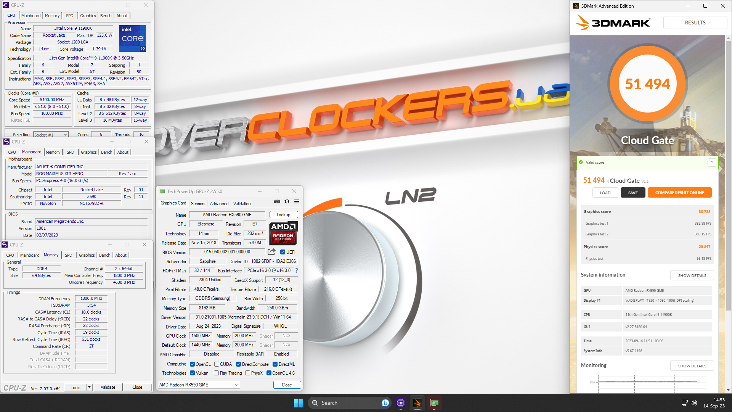Toggle the PhysX checkbox
This screenshot has height=412, width=732.
247,373
